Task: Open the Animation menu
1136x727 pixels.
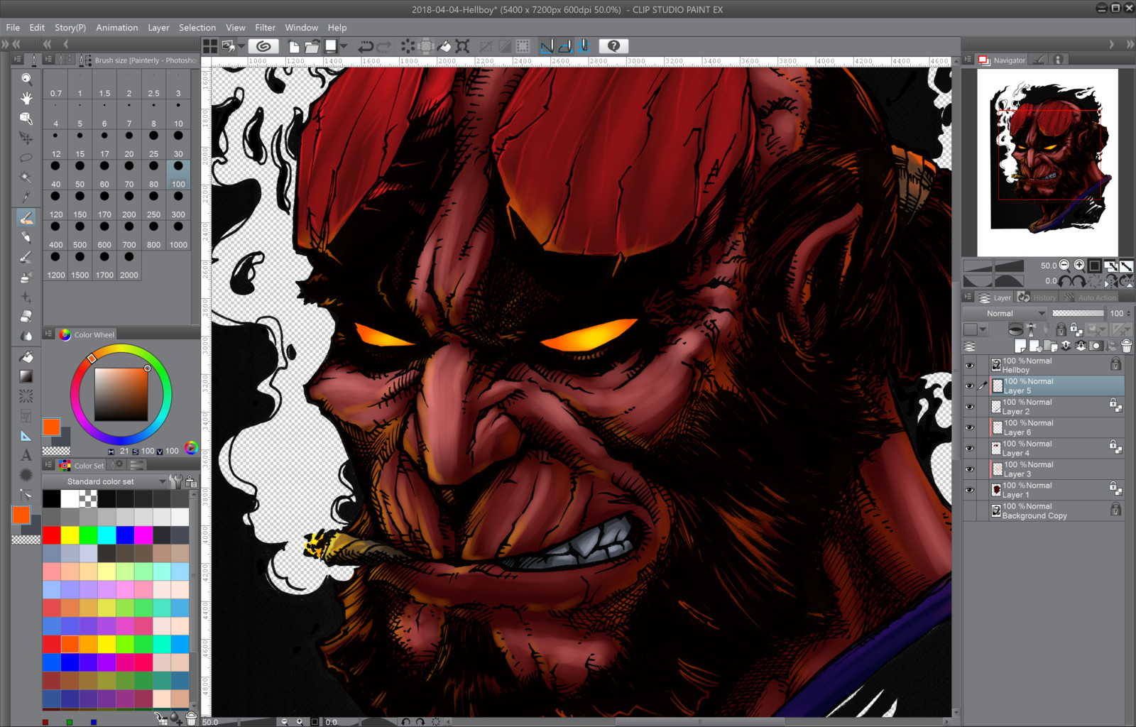Action: coord(117,28)
